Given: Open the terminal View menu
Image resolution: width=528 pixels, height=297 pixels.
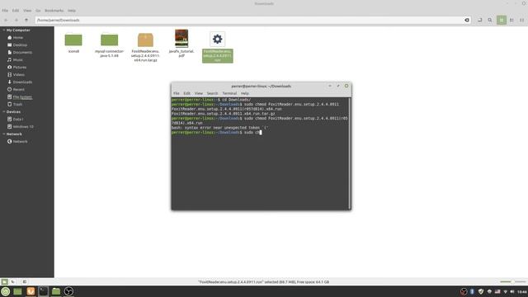Looking at the screenshot, I should (x=199, y=93).
